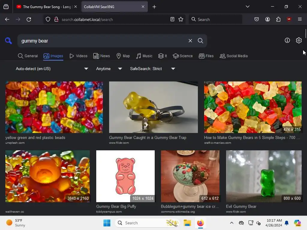Select the Images search category
Image resolution: width=307 pixels, height=230 pixels.
tap(53, 56)
